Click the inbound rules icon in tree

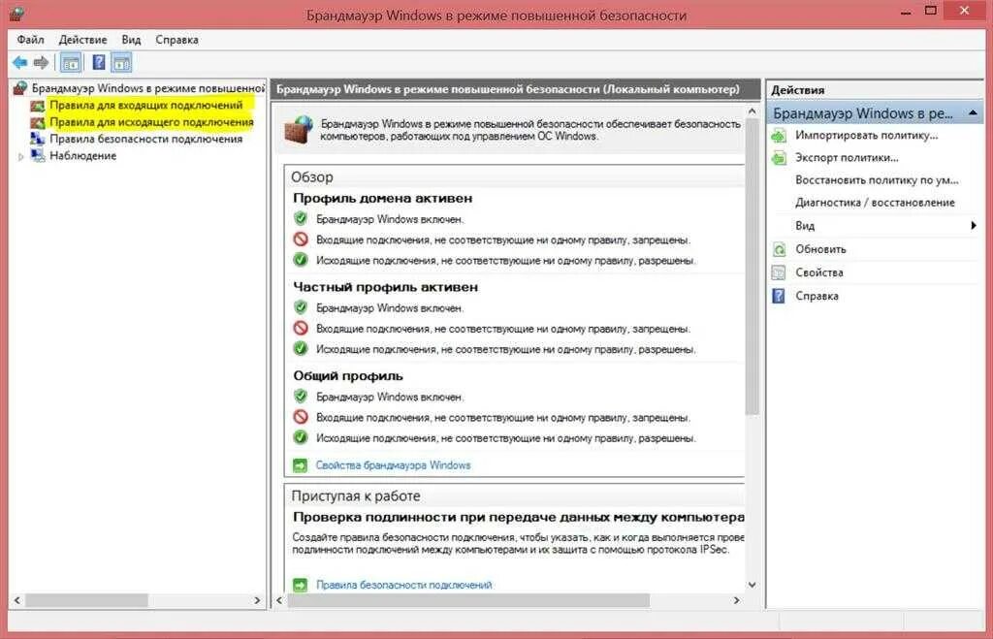pyautogui.click(x=38, y=105)
